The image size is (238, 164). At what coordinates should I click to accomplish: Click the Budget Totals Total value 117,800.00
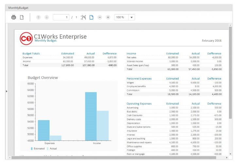(x=68, y=65)
